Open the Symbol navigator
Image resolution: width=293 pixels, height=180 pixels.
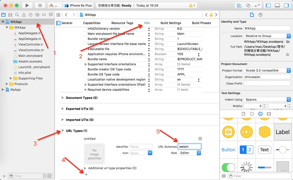[x=10, y=15]
